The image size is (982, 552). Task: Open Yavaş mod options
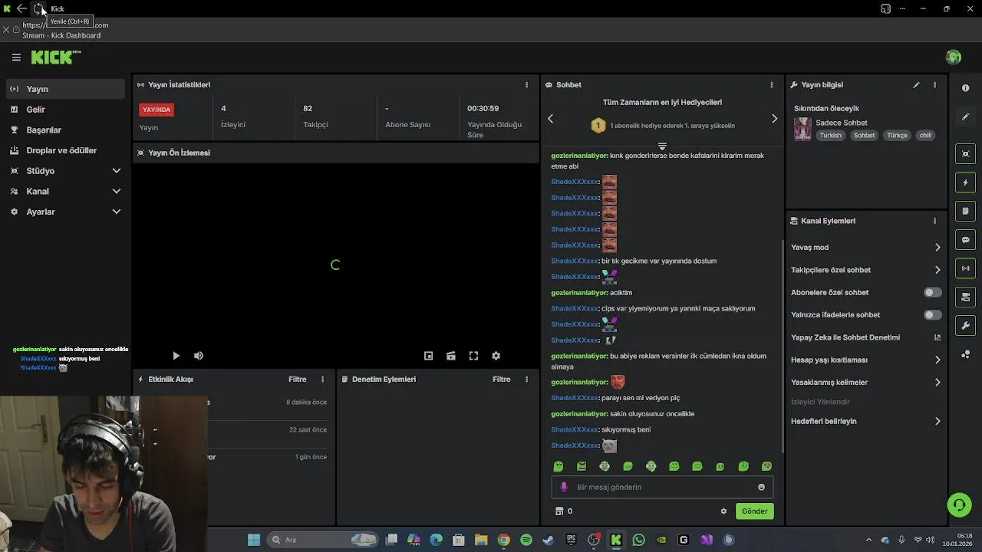coord(865,248)
